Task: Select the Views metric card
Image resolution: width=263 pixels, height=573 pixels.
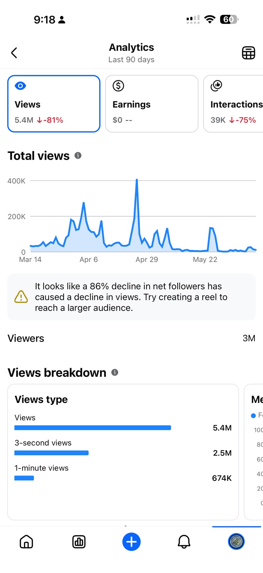Action: coord(54,103)
